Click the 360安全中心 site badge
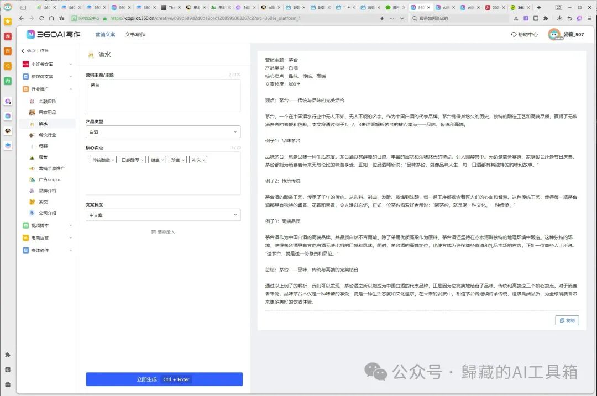Viewport: 597px width, 396px height. point(86,18)
